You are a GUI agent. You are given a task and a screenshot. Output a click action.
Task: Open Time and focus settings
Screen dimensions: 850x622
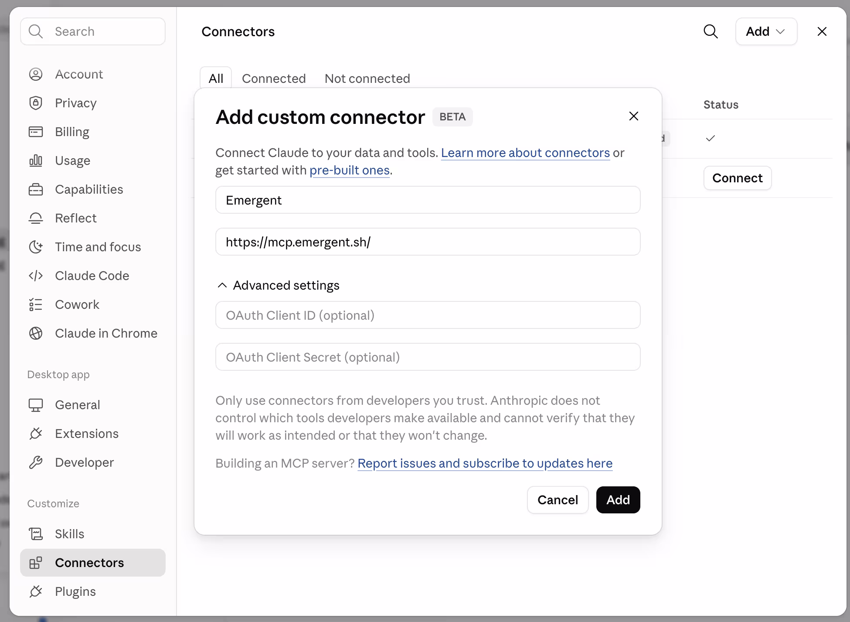tap(93, 247)
